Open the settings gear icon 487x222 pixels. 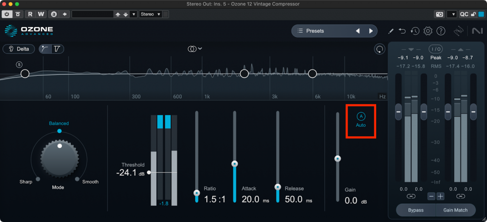click(428, 31)
